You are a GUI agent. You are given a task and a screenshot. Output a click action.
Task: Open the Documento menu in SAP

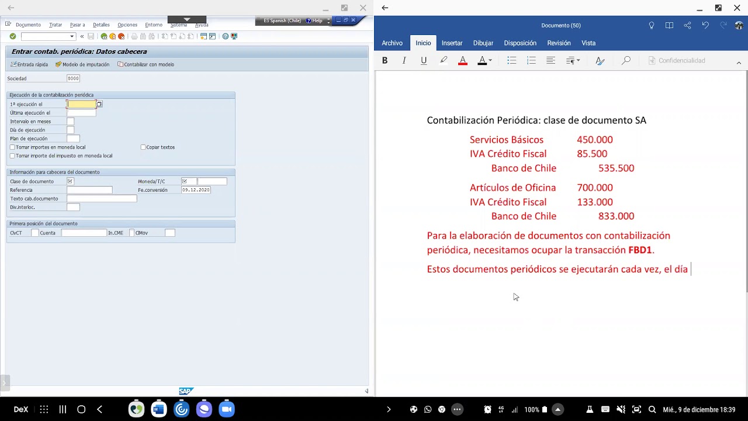coord(28,25)
